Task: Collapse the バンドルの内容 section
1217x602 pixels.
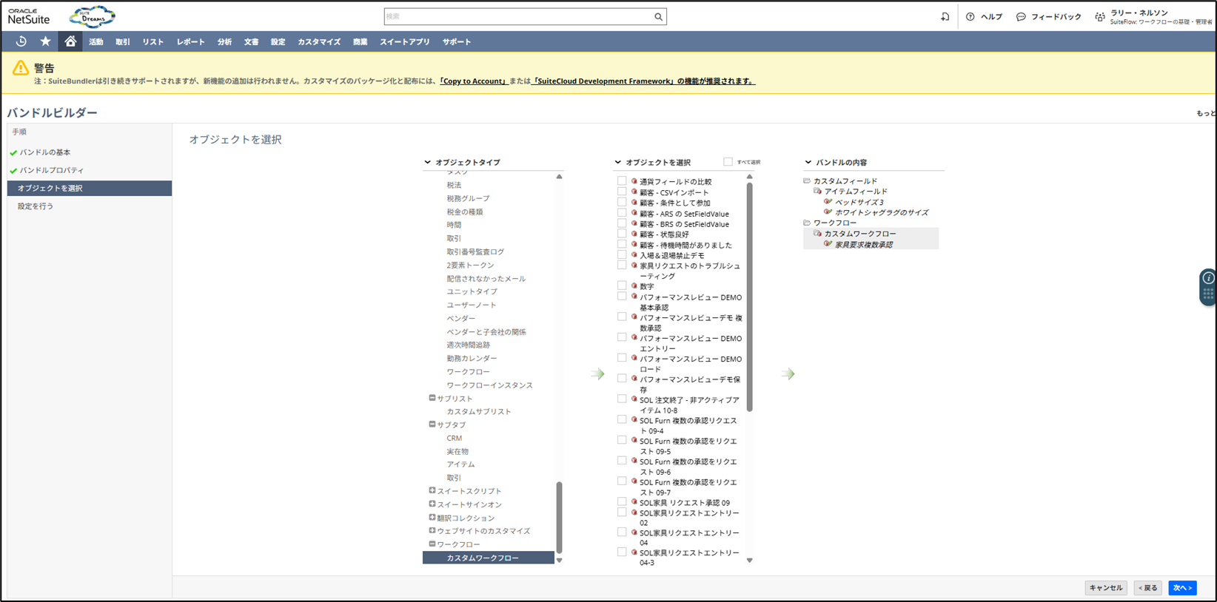Action: (808, 162)
